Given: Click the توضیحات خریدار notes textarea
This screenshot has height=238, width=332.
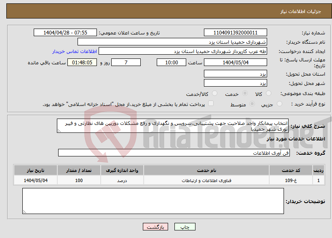Looking at the screenshot, I should [x=153, y=201].
